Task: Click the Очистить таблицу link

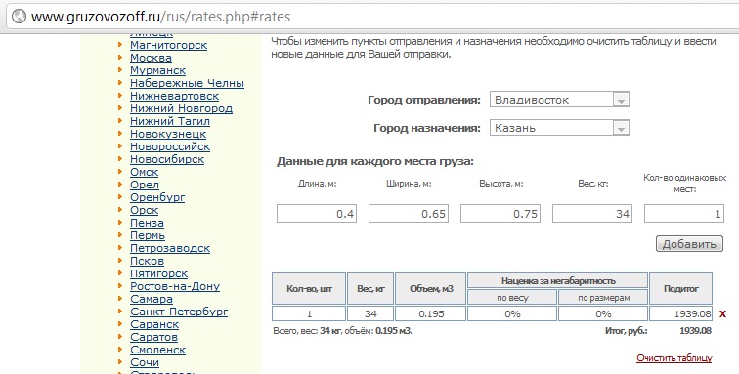Action: pyautogui.click(x=674, y=358)
